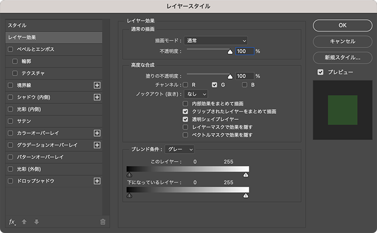Uncheck 透明シェイプレイヤー option
This screenshot has width=377, height=233.
[185, 119]
